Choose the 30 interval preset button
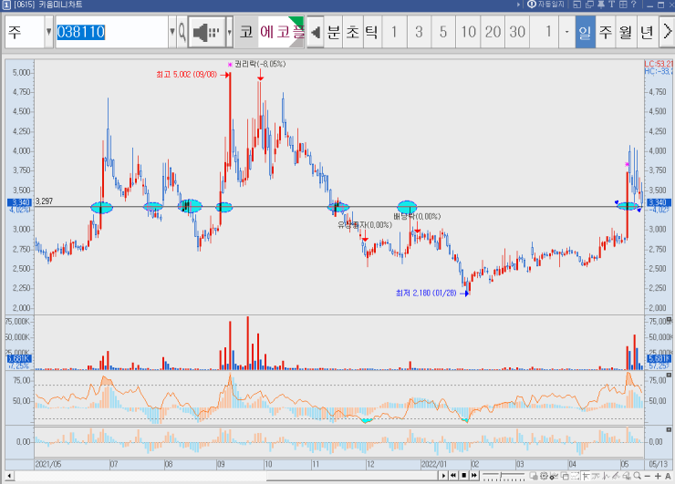The height and width of the screenshot is (484, 675). point(517,32)
